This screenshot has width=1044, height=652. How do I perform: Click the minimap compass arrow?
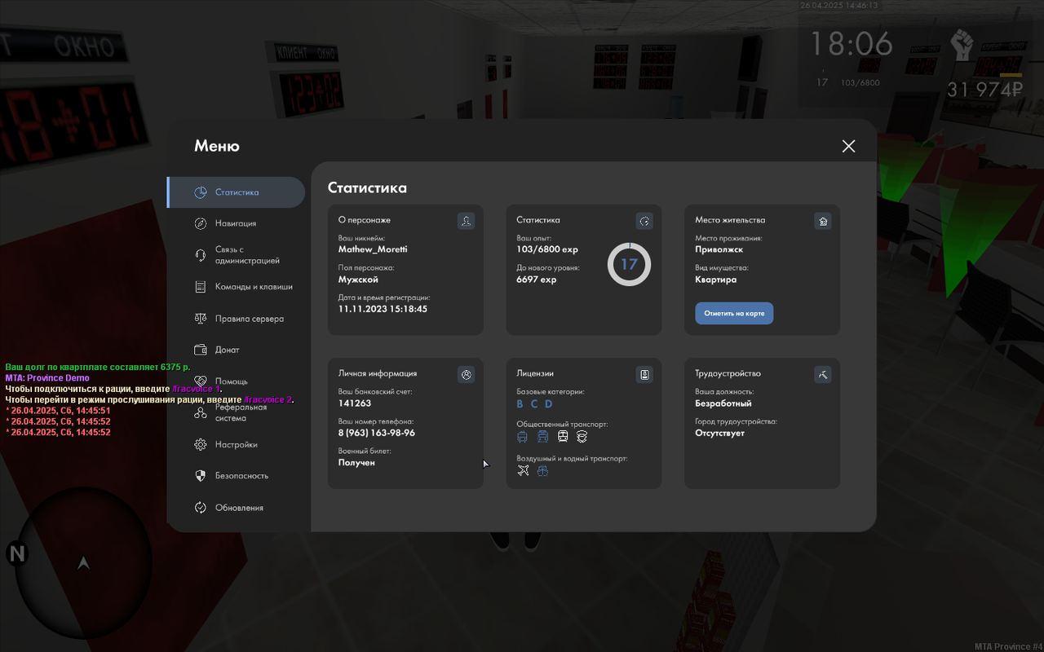(83, 562)
